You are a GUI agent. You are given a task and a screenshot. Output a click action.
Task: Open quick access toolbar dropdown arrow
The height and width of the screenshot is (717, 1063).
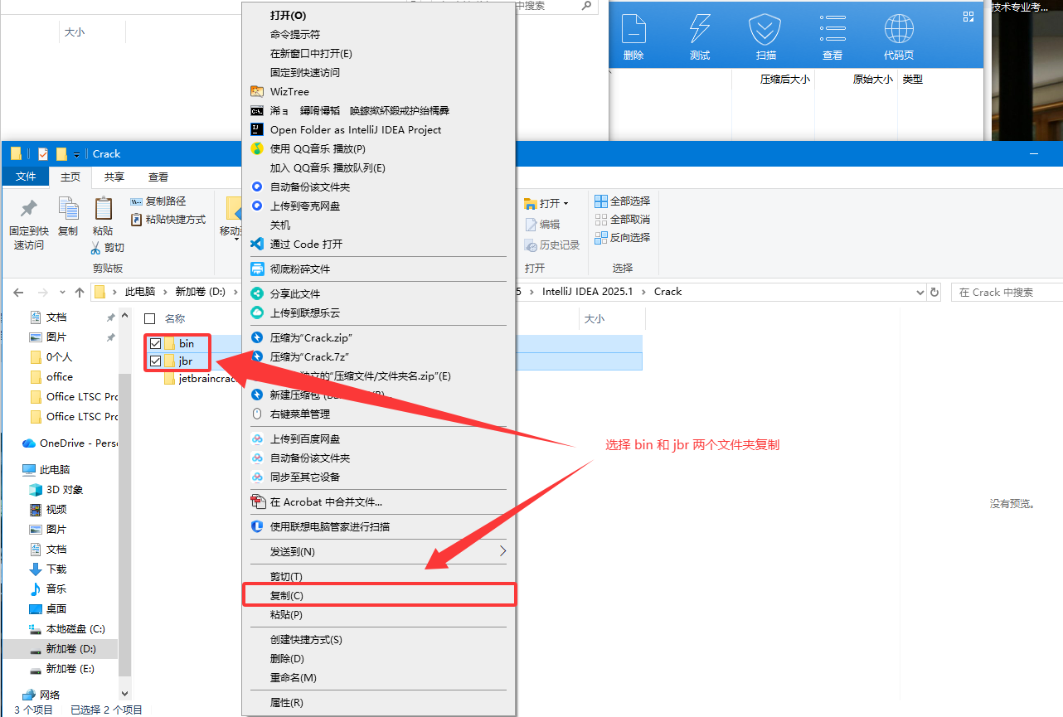pos(76,154)
